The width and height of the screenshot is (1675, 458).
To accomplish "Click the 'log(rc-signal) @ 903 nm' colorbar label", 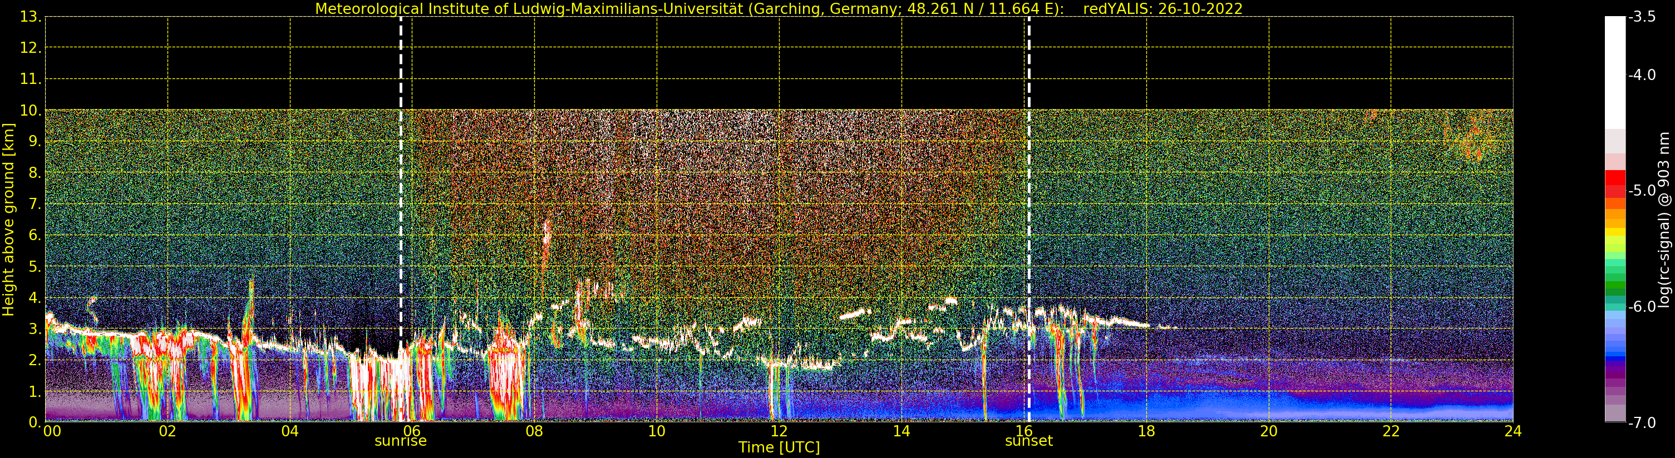I will click(1664, 220).
